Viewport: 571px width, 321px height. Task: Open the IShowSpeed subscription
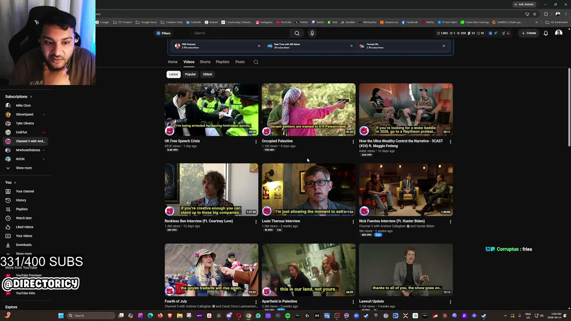[25, 115]
